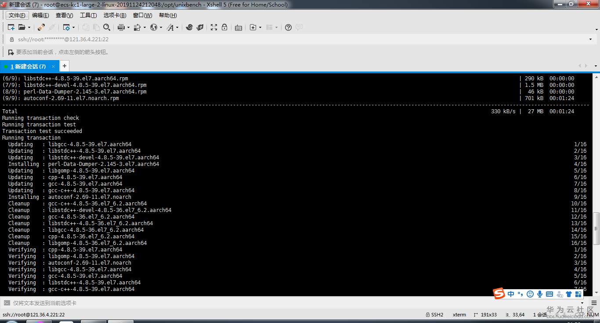
Task: Close the 新建会话 (7) tab
Action: pos(53,66)
